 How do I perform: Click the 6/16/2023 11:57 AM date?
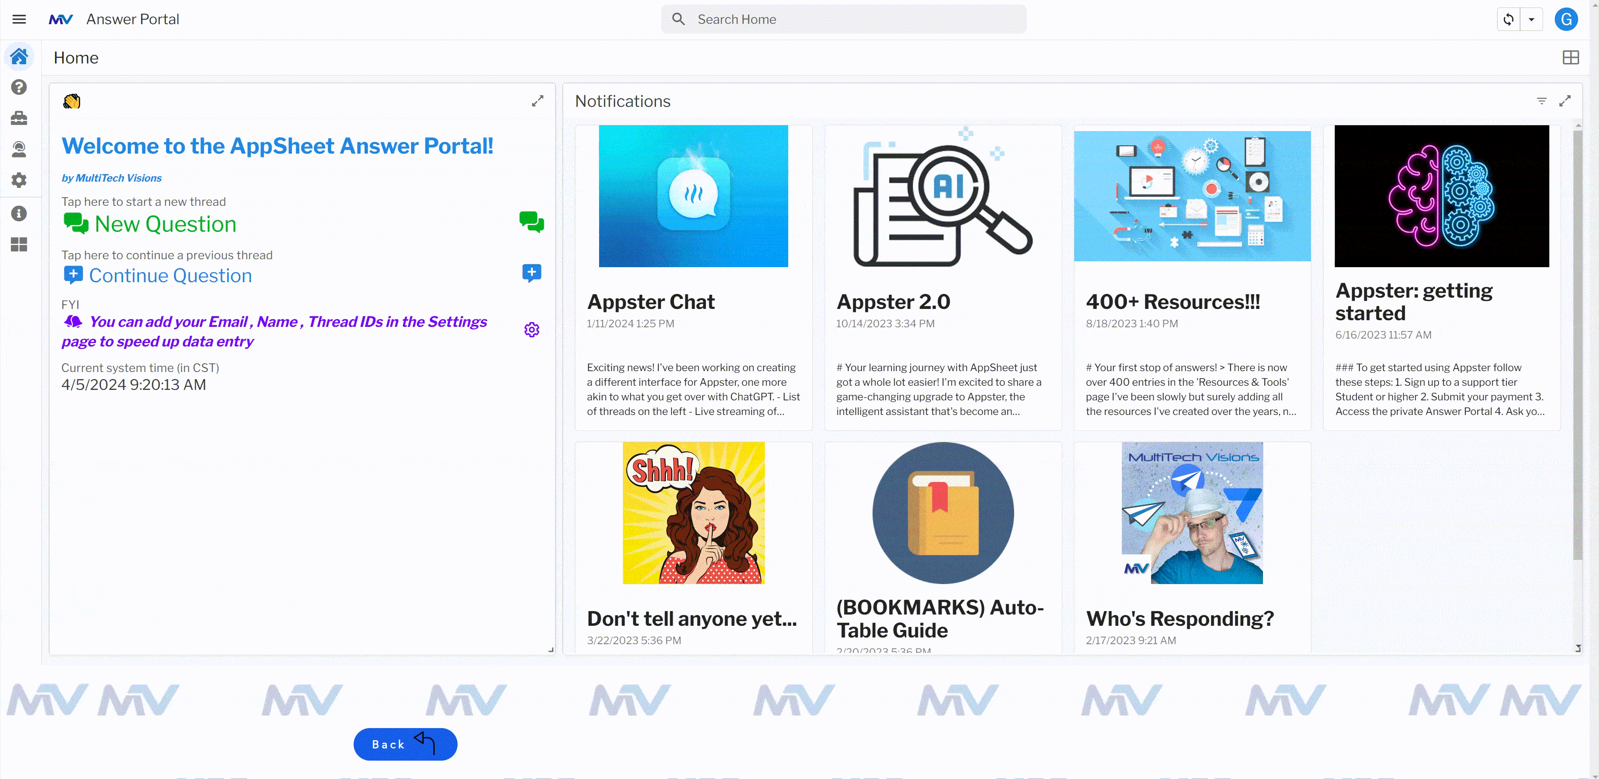(1383, 335)
